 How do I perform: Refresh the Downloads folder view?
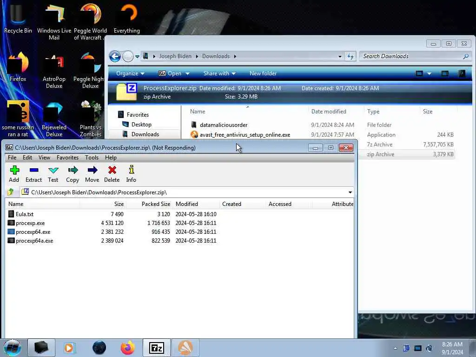click(x=350, y=56)
